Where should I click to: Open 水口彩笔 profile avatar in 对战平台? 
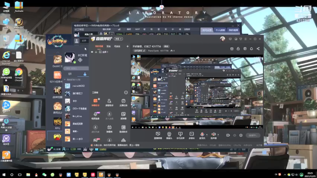70,57
